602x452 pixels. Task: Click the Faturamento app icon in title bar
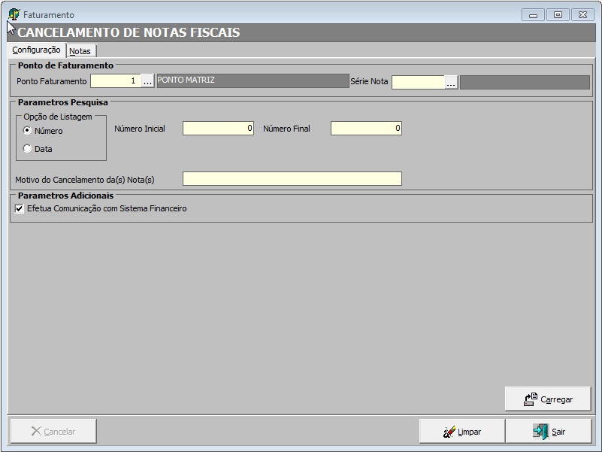14,14
